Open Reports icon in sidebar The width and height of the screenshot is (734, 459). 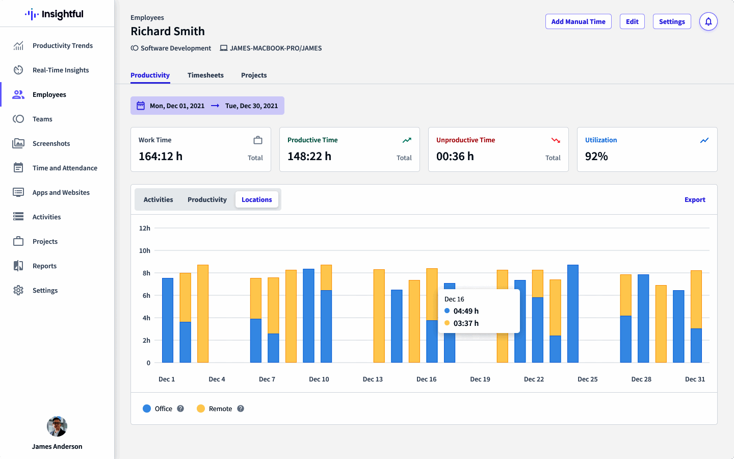click(x=18, y=266)
